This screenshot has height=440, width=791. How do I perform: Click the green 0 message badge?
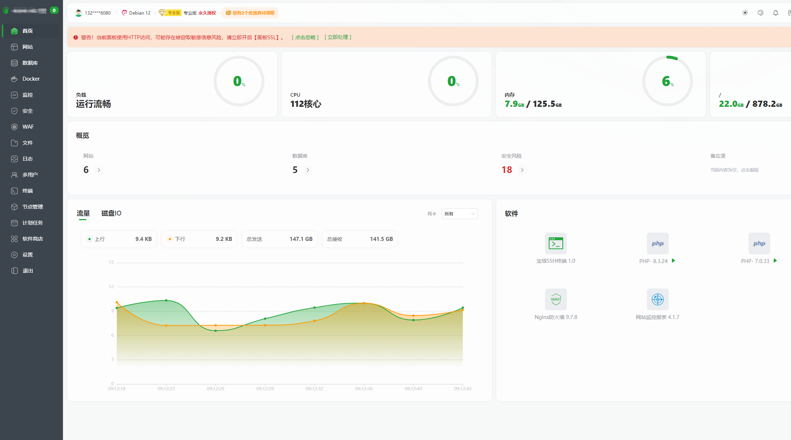[54, 10]
